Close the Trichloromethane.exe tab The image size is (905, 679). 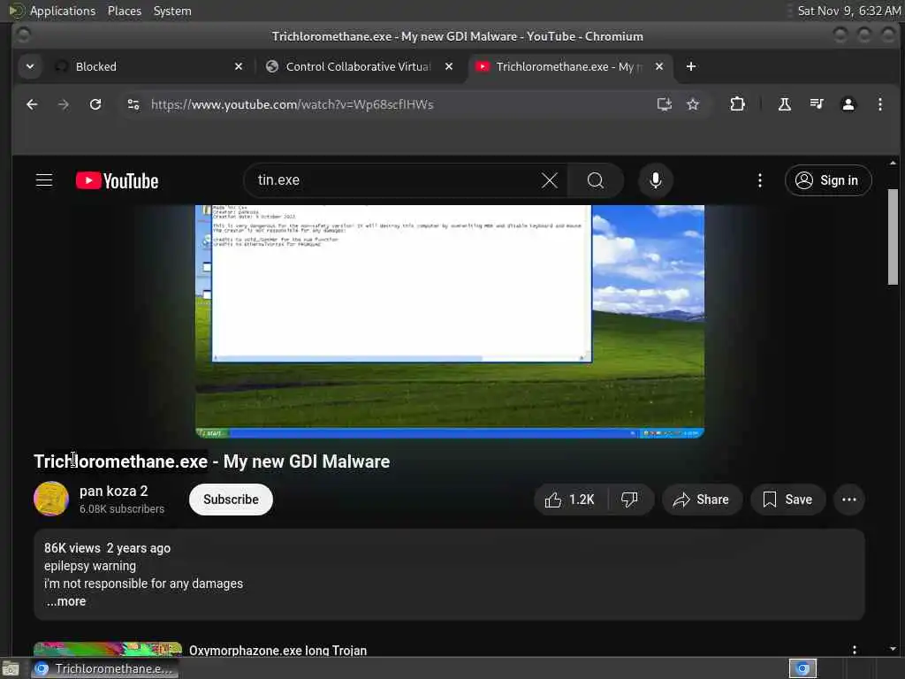[x=659, y=66]
